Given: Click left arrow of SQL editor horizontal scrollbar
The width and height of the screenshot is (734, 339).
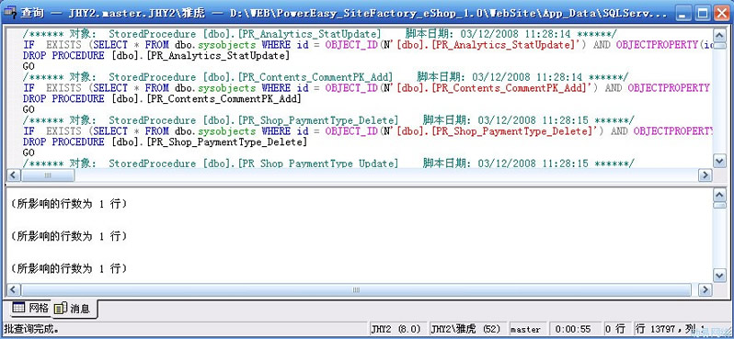Looking at the screenshot, I should click(14, 175).
